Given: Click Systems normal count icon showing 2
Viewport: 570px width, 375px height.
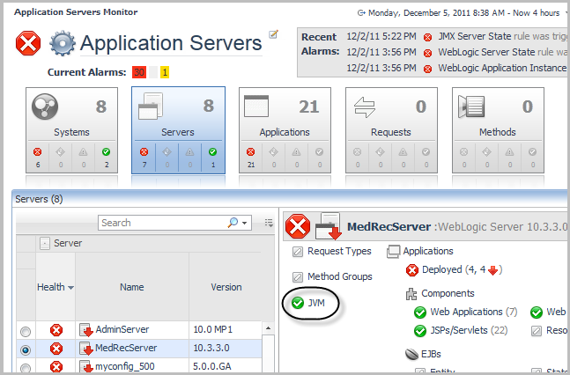Looking at the screenshot, I should [106, 152].
